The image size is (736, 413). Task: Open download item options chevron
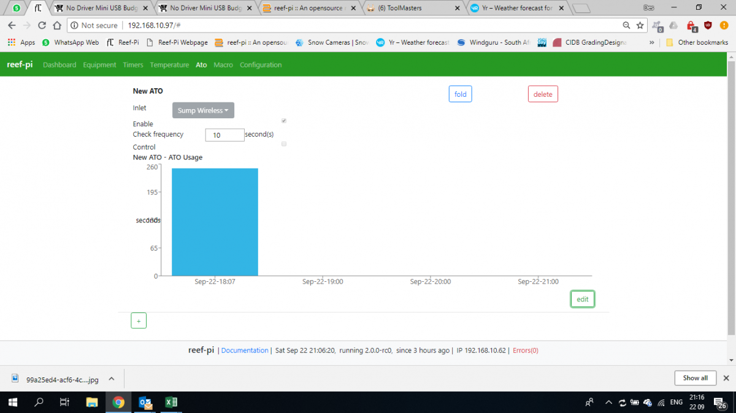click(x=112, y=379)
